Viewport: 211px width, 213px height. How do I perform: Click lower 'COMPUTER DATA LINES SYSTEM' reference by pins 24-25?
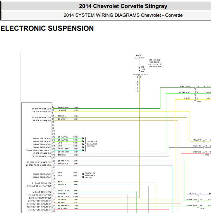click(90, 175)
